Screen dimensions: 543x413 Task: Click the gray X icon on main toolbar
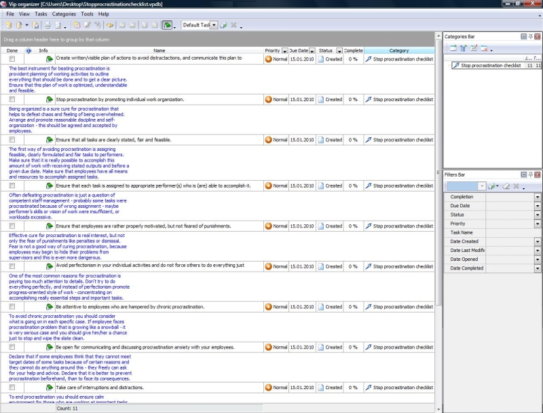point(233,25)
